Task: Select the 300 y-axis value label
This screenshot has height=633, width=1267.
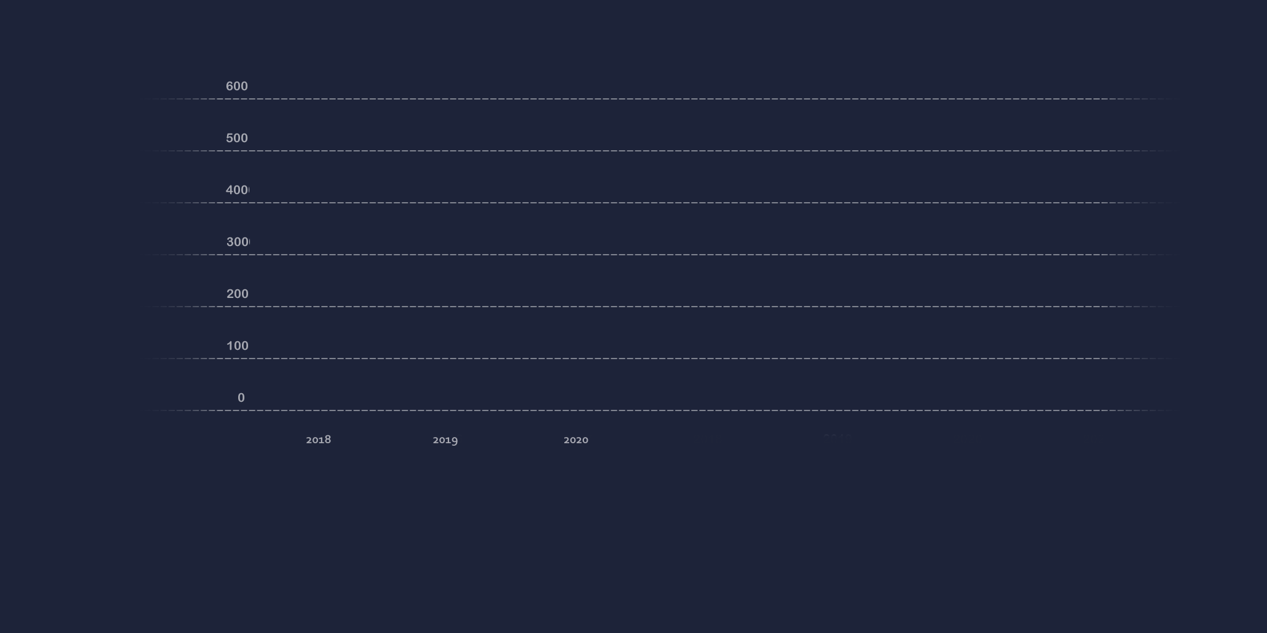Action: pos(238,242)
